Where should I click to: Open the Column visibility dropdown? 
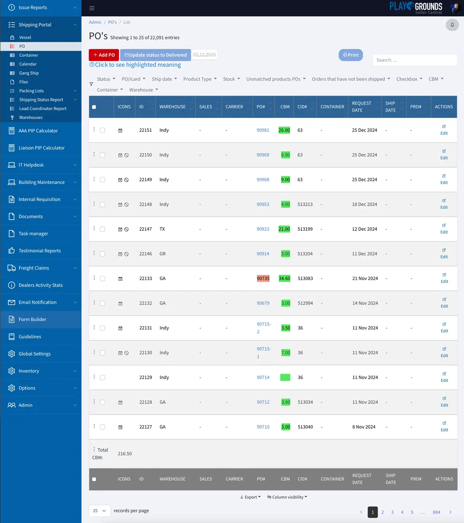click(x=287, y=497)
